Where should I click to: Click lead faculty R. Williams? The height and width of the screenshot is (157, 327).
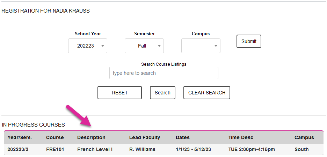tap(142, 149)
